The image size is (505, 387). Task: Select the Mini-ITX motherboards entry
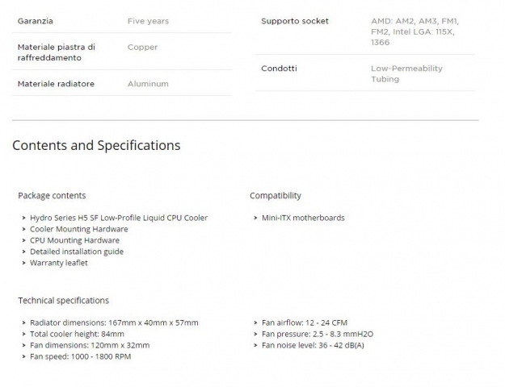point(303,218)
